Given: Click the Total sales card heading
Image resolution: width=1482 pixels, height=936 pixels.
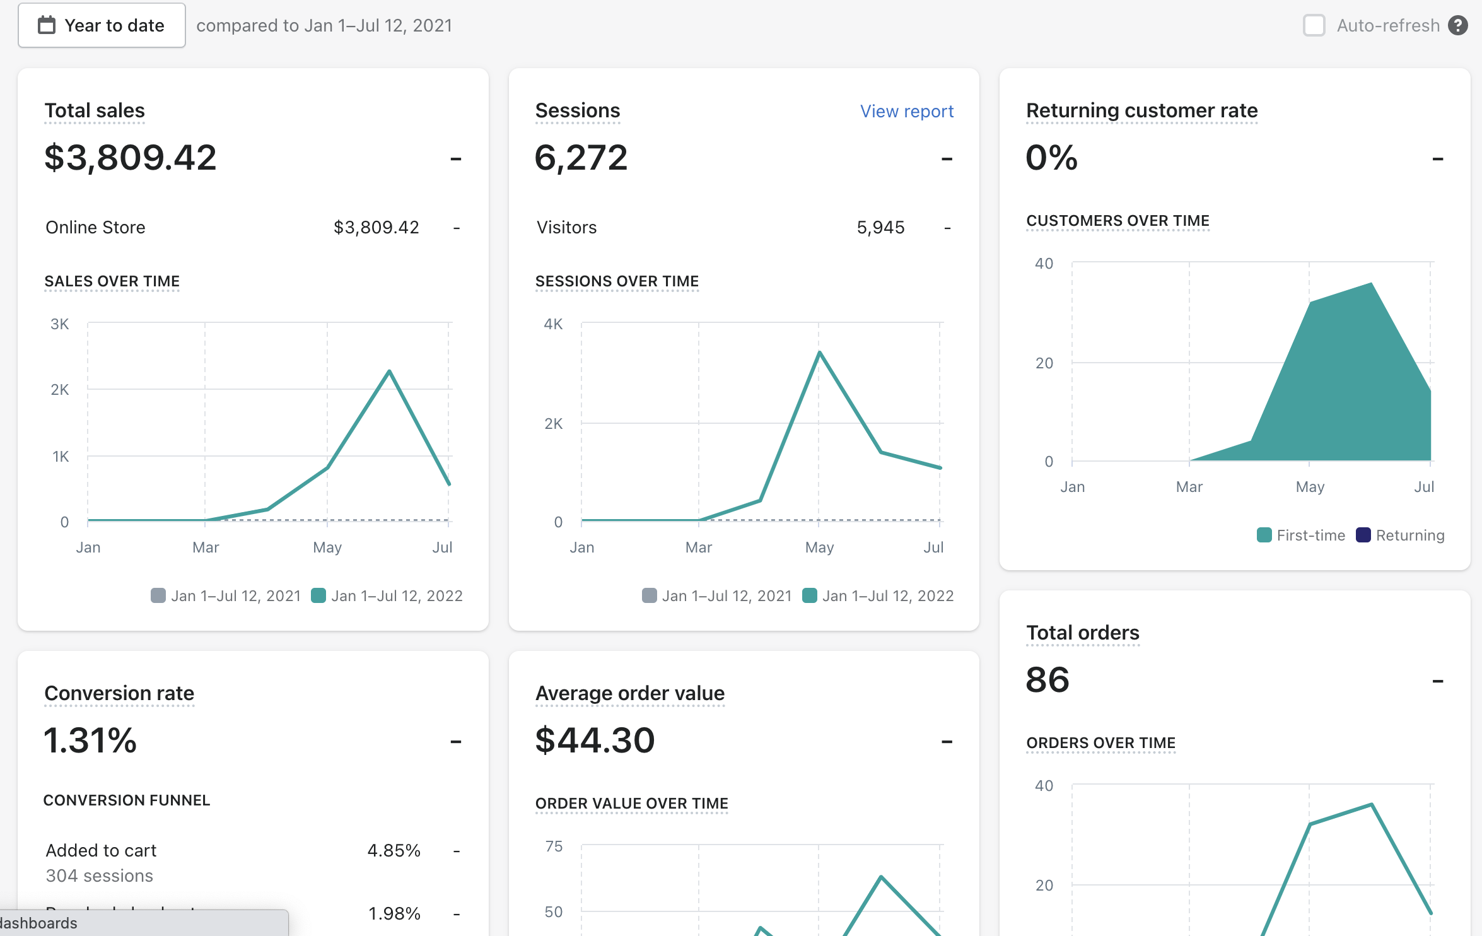Looking at the screenshot, I should point(95,110).
